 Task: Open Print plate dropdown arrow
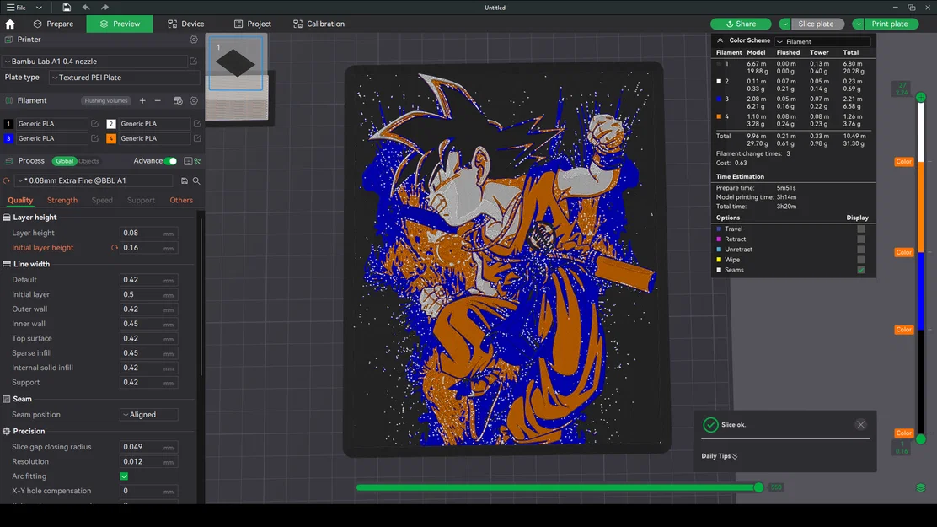[x=858, y=24]
